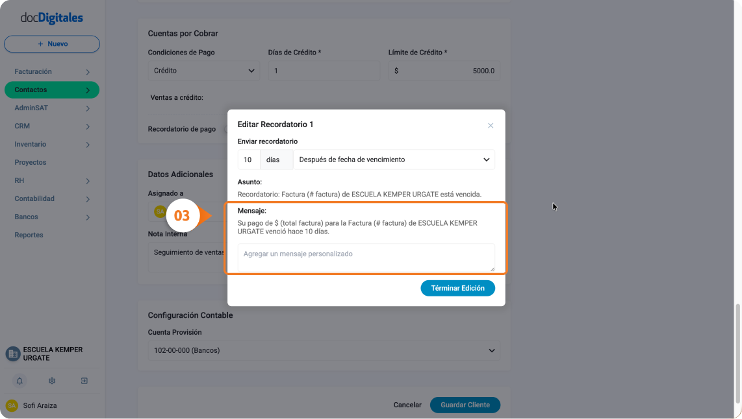The image size is (742, 419).
Task: Click the reminder days number field
Action: tap(249, 160)
